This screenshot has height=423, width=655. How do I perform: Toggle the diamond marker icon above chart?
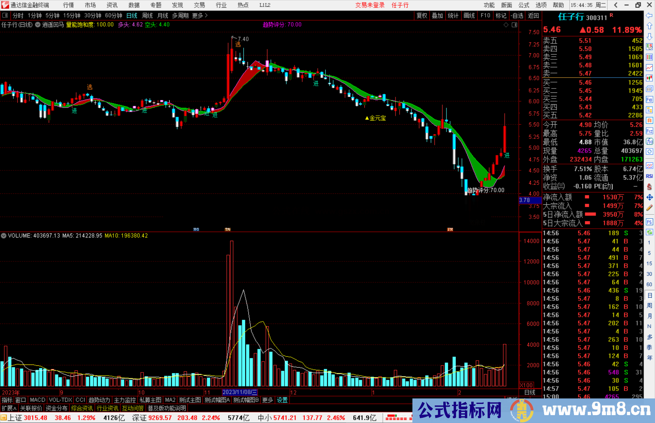click(506, 25)
